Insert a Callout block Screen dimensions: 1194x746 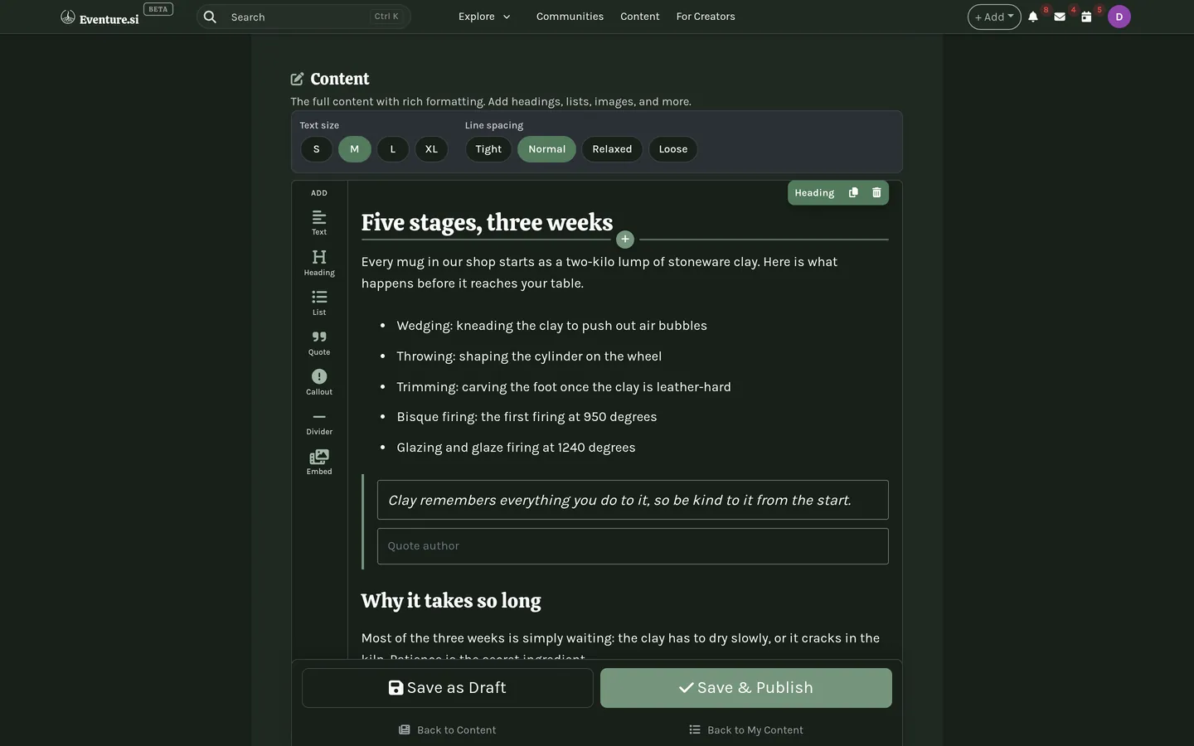[x=319, y=382]
